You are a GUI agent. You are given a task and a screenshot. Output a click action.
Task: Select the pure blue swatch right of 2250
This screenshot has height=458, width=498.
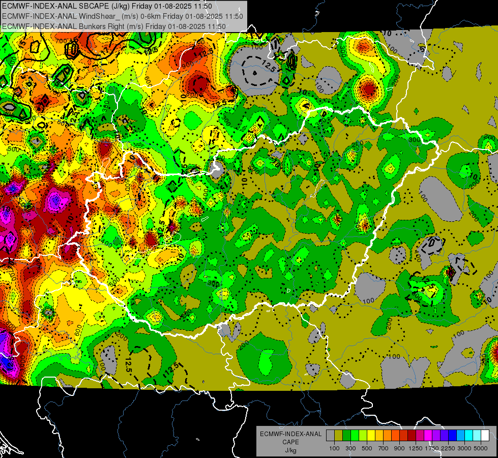tap(453, 436)
